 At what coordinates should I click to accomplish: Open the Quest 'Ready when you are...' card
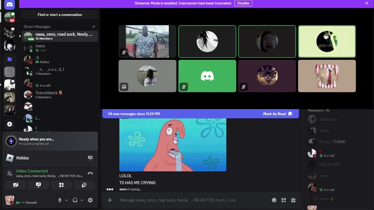50,141
